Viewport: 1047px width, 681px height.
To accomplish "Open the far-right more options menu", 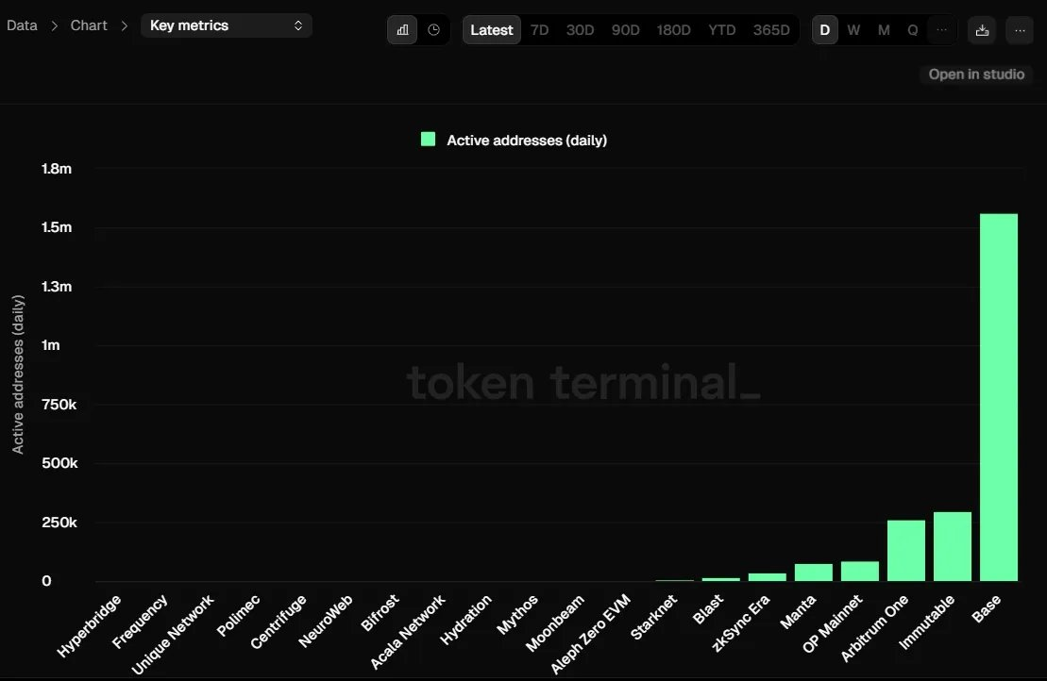I will (x=1020, y=30).
